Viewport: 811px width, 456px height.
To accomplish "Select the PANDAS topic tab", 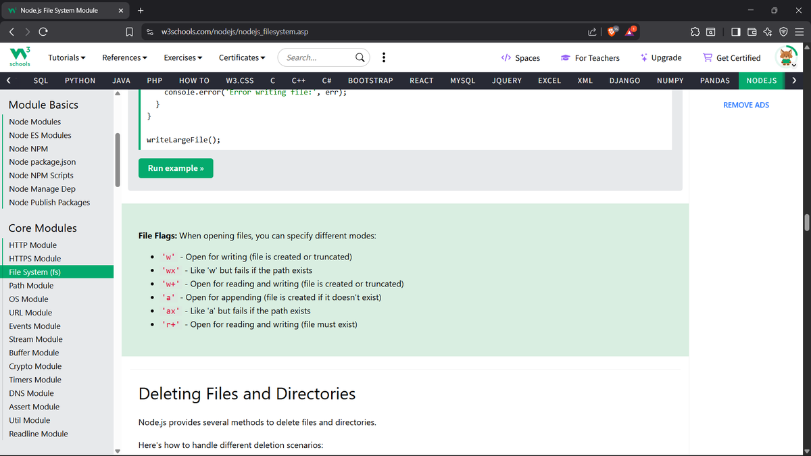I will coord(715,80).
